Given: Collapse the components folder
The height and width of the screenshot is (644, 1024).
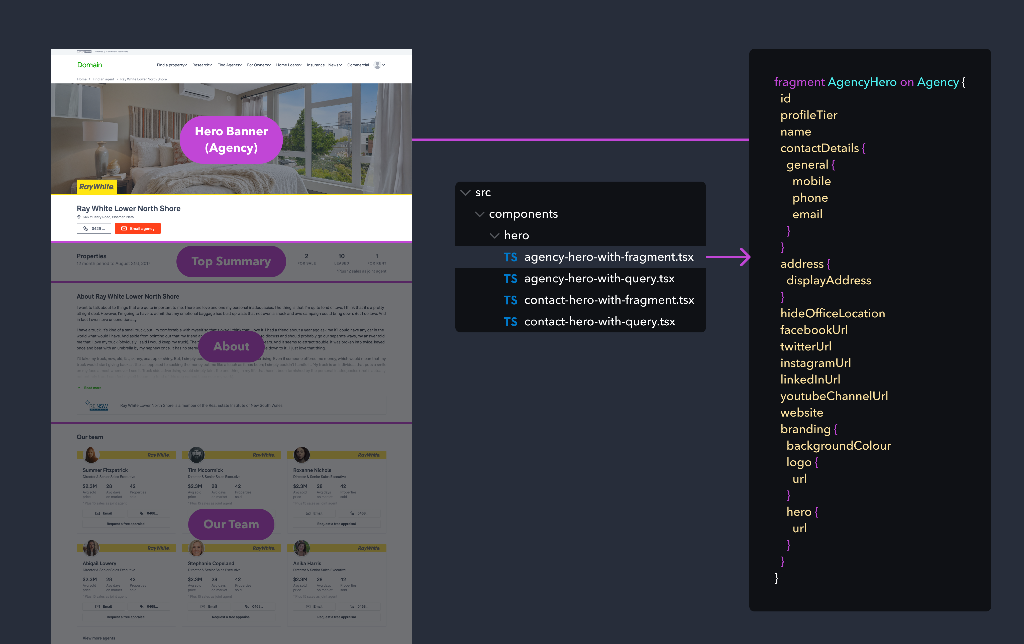Looking at the screenshot, I should (x=479, y=214).
